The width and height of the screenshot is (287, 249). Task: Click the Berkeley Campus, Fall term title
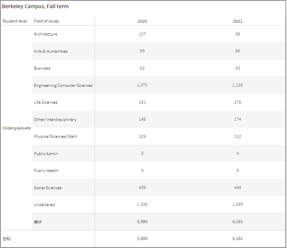click(x=35, y=7)
